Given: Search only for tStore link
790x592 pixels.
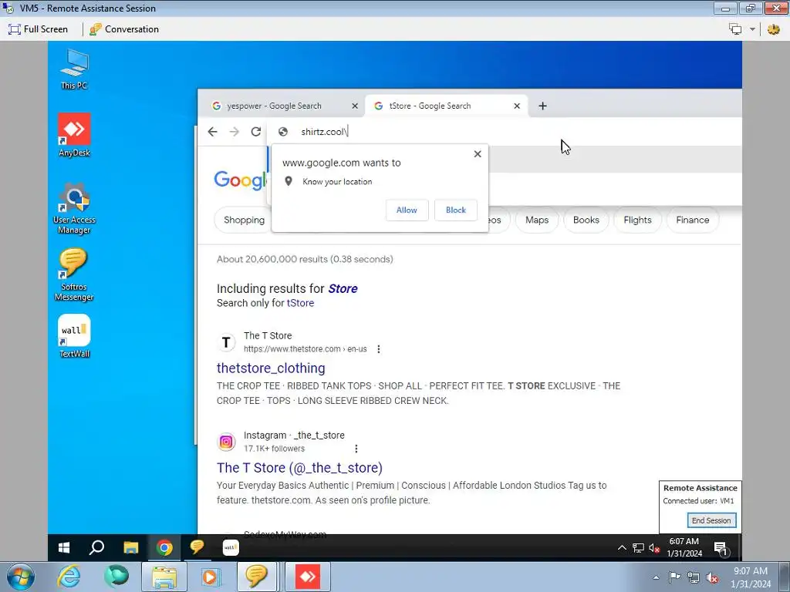Looking at the screenshot, I should point(300,303).
